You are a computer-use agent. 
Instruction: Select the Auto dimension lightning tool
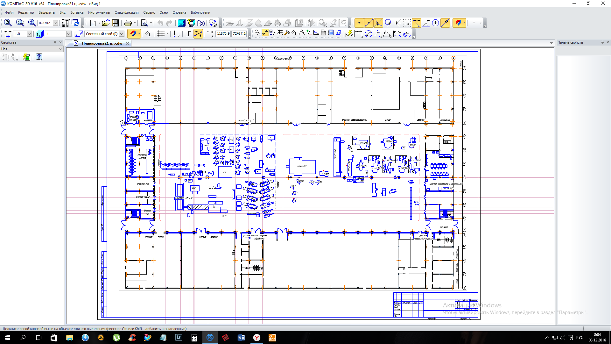tap(349, 34)
